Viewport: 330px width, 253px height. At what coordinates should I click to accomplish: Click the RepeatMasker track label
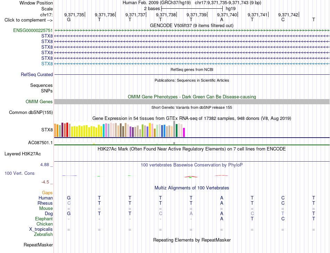[38, 245]
